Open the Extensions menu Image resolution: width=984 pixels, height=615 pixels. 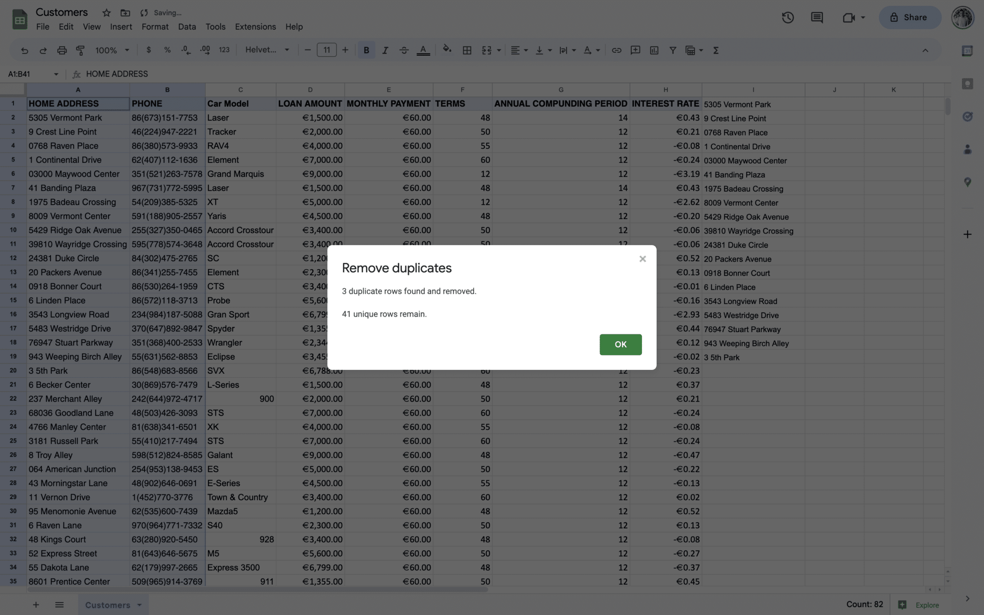(255, 27)
